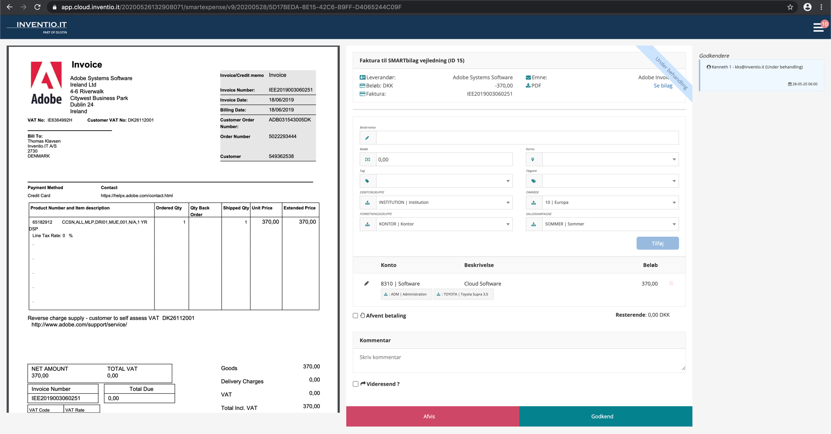The width and height of the screenshot is (831, 434).
Task: Click the Skriv kommentar text area
Action: [x=519, y=360]
